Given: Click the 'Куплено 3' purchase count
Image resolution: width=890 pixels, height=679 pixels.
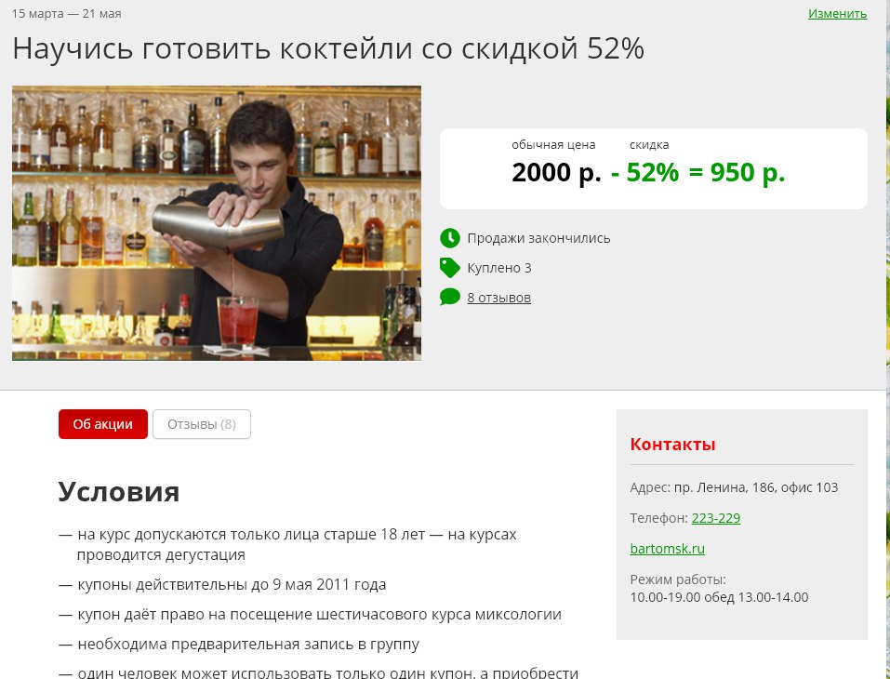Looking at the screenshot, I should point(499,268).
